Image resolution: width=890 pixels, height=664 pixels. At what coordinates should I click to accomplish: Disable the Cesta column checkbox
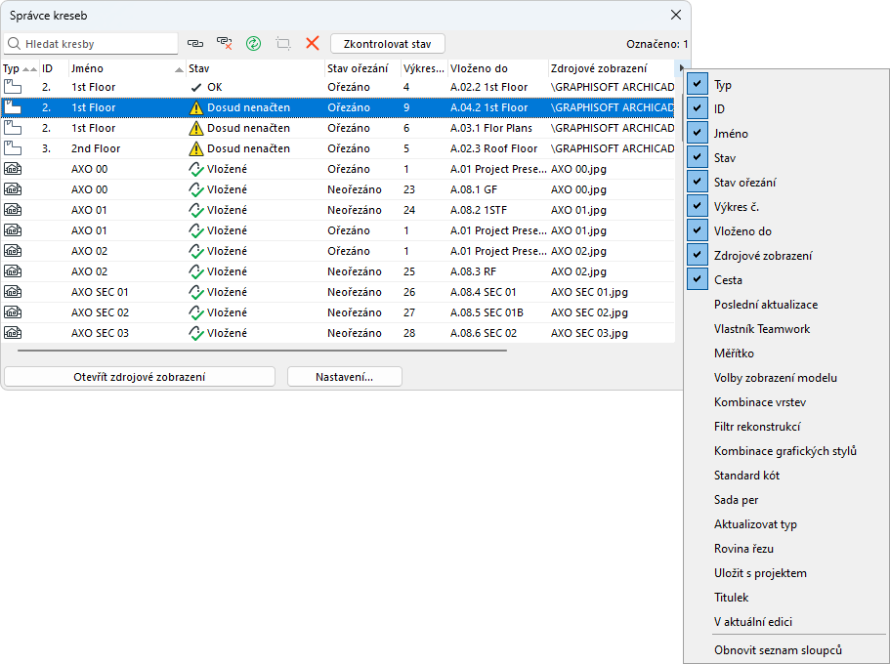698,280
